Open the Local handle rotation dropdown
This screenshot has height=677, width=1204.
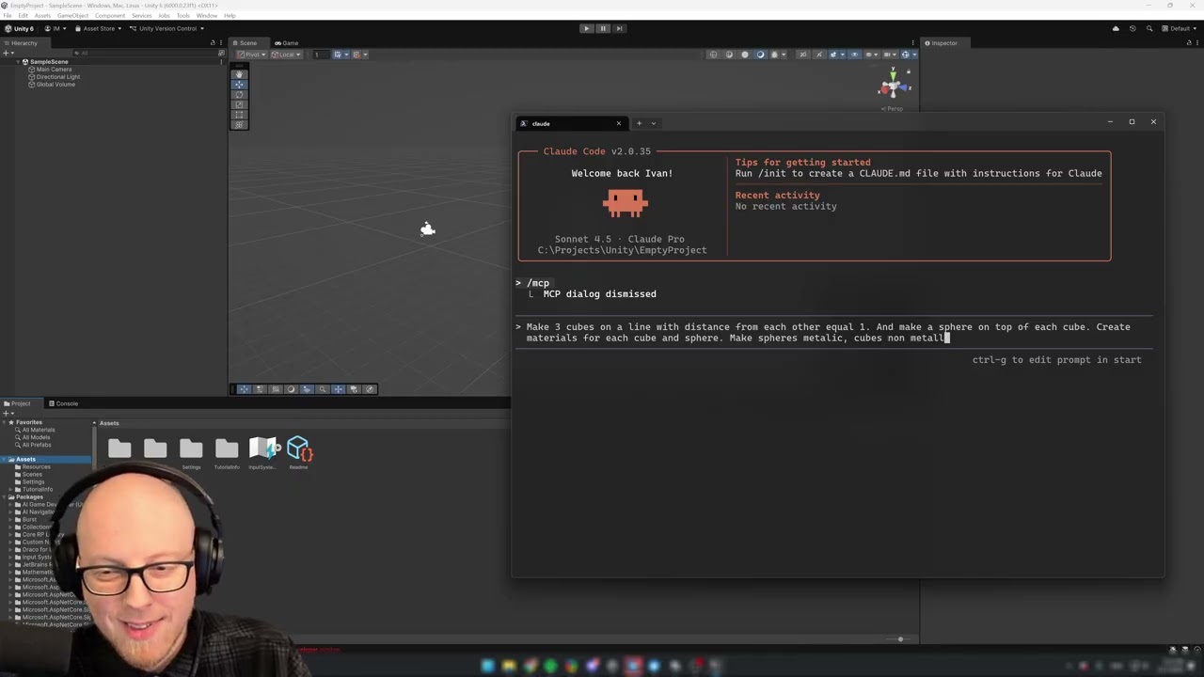point(286,55)
